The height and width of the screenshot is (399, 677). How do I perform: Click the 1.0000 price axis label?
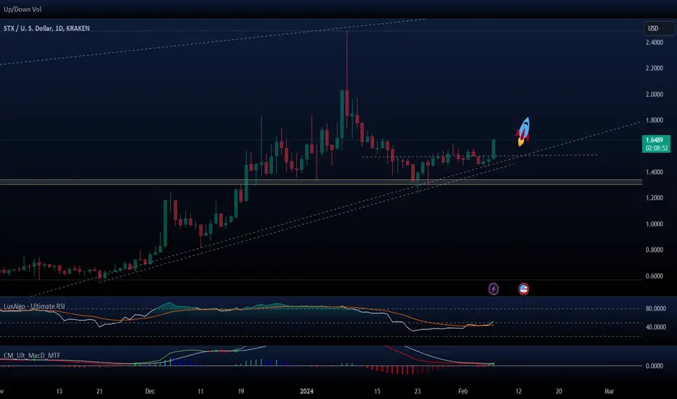coord(654,224)
